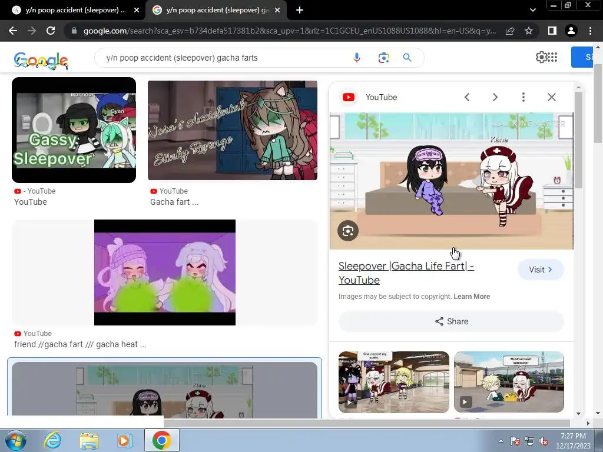
Task: Close the active Google tab
Action: [x=277, y=11]
